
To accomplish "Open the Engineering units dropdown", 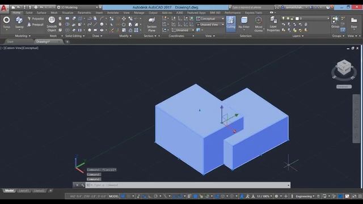I will point(305,196).
